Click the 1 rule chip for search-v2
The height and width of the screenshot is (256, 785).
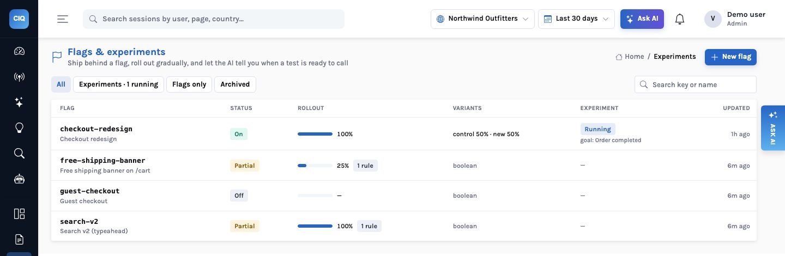pyautogui.click(x=369, y=226)
